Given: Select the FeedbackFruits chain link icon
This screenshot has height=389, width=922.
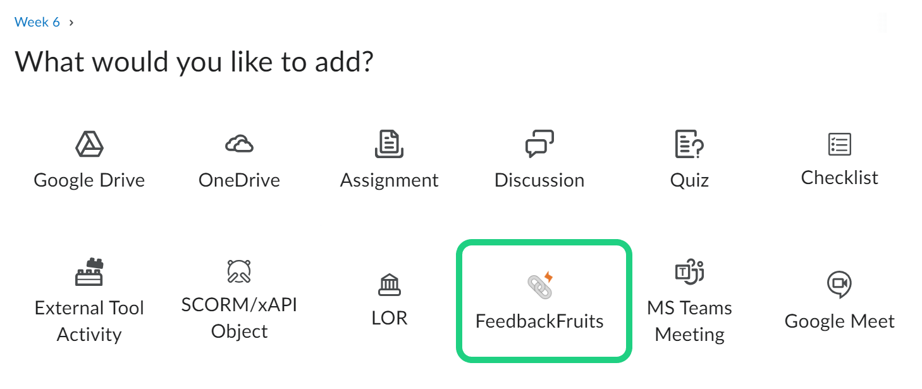Looking at the screenshot, I should pyautogui.click(x=540, y=286).
